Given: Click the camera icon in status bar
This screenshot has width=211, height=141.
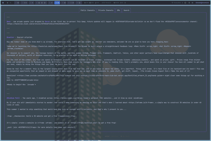Looking at the screenshot, I should point(192,3).
